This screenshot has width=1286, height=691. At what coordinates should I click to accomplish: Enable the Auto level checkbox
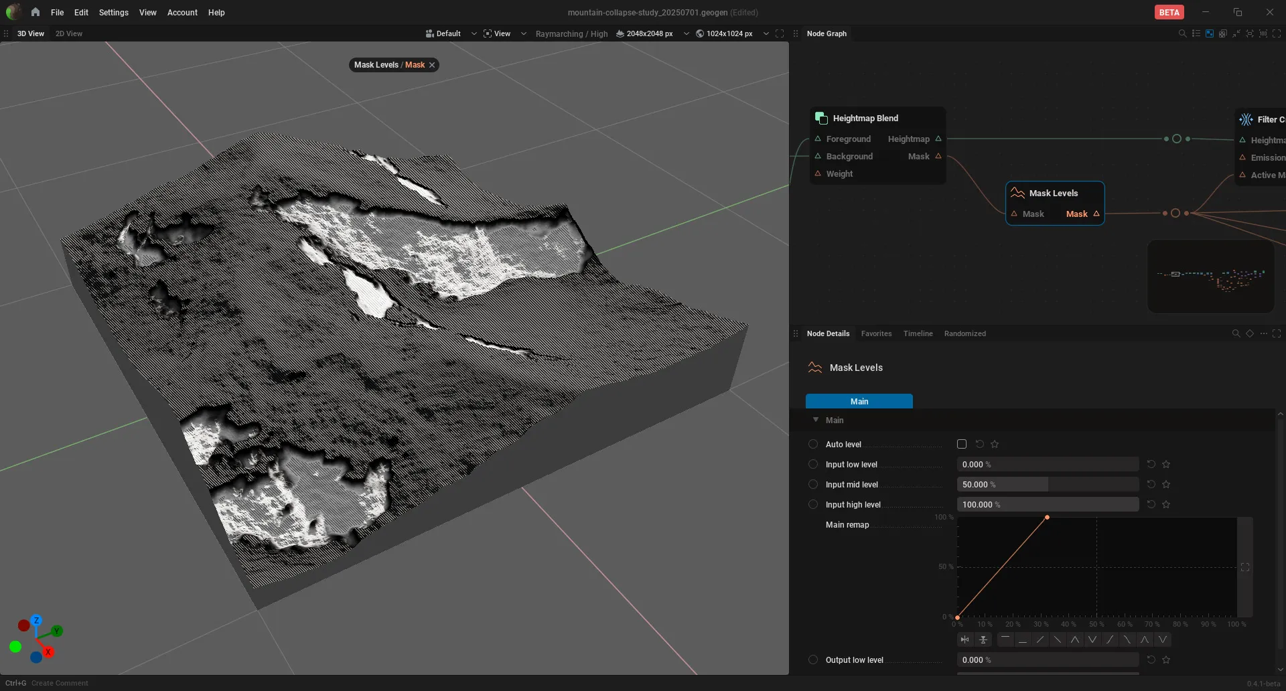962,444
